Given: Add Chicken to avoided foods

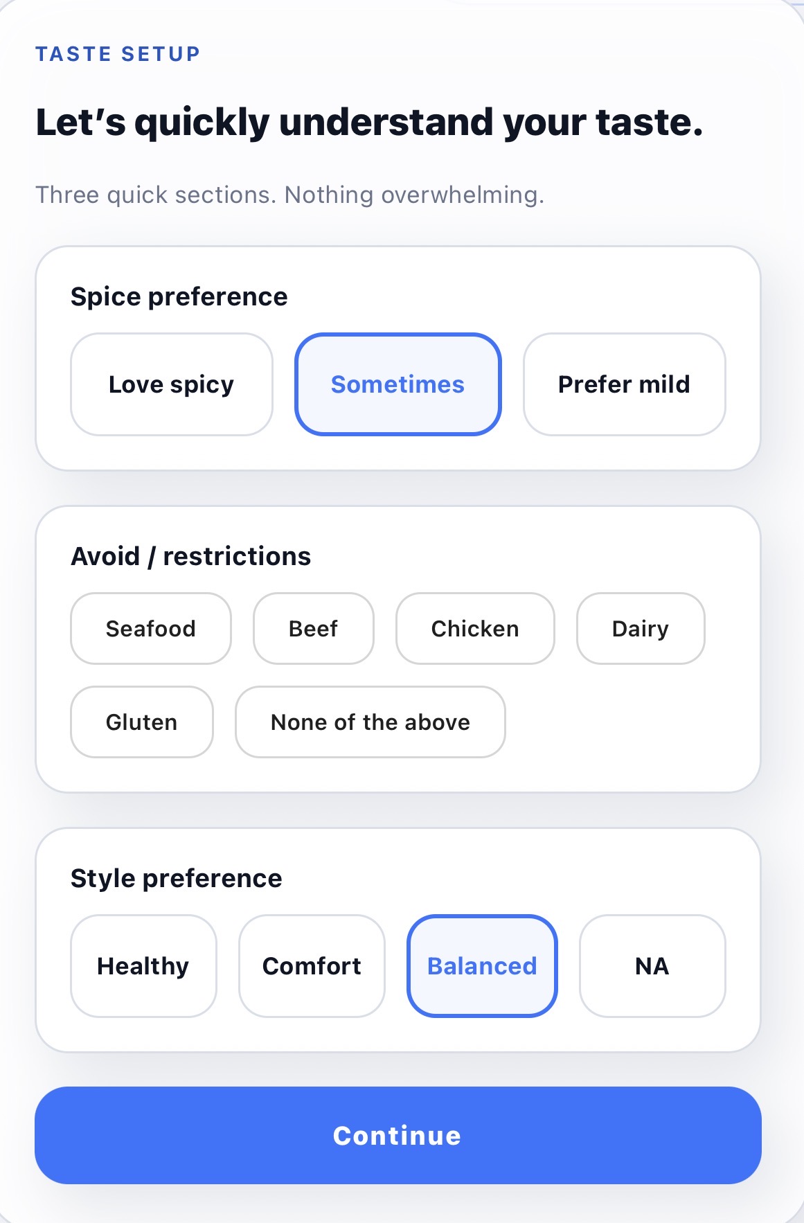Looking at the screenshot, I should pyautogui.click(x=475, y=628).
